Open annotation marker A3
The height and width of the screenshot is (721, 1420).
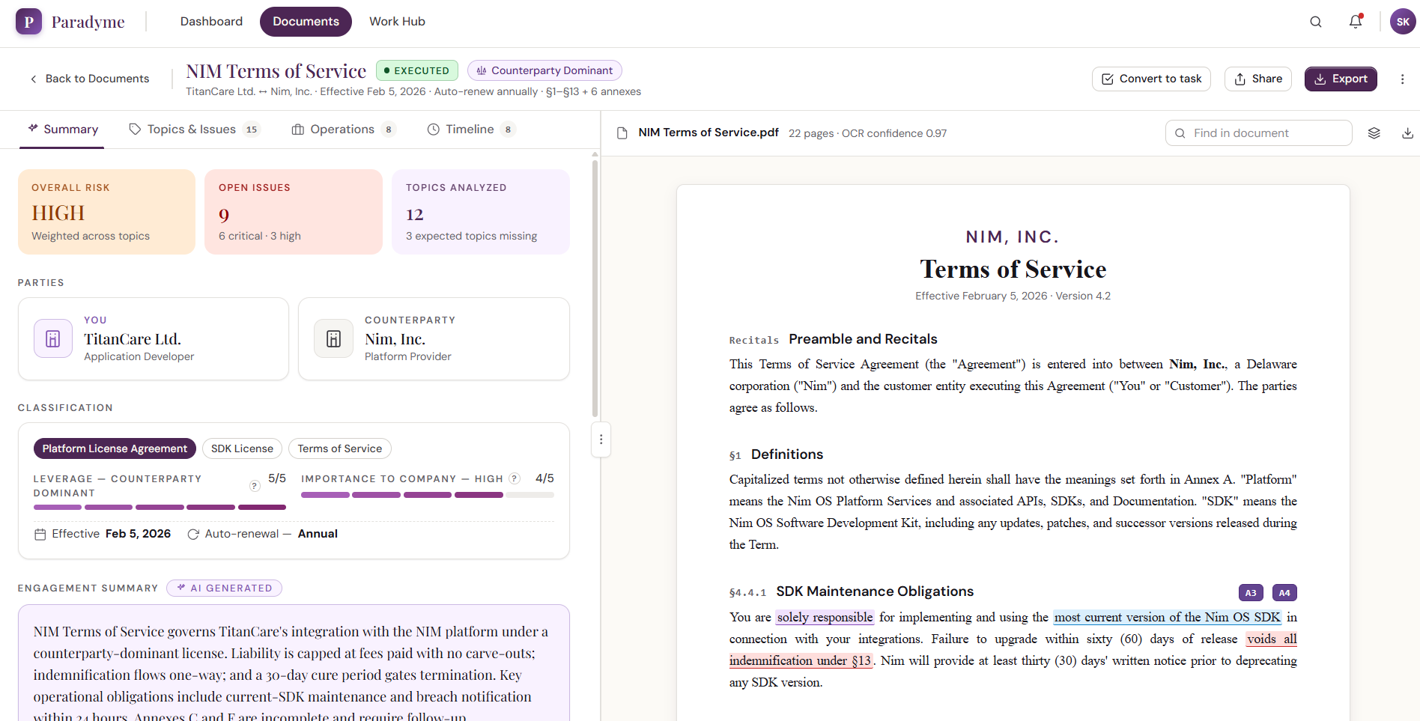pyautogui.click(x=1251, y=593)
